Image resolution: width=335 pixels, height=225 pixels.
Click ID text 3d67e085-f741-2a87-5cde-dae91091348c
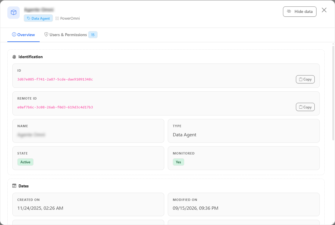point(55,79)
